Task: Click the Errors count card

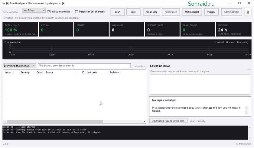Action: (x=91, y=29)
